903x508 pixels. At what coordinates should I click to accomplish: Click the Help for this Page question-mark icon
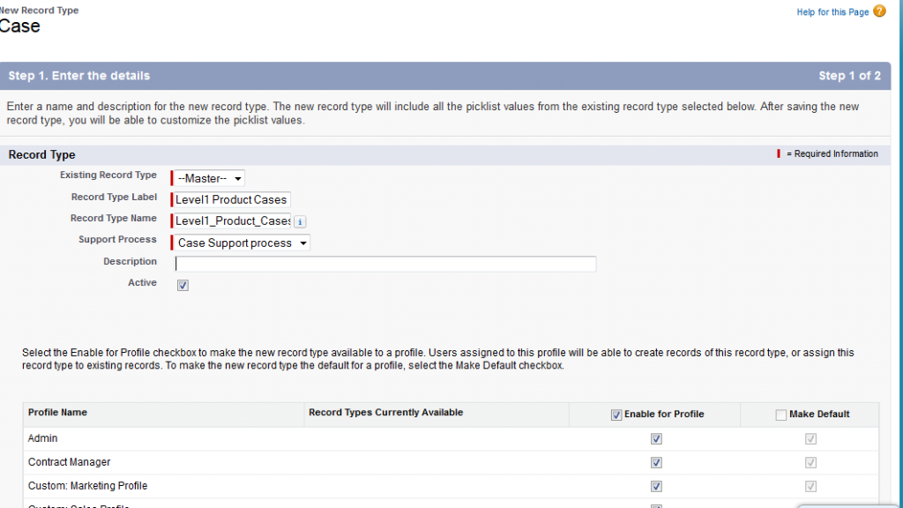[x=879, y=11]
